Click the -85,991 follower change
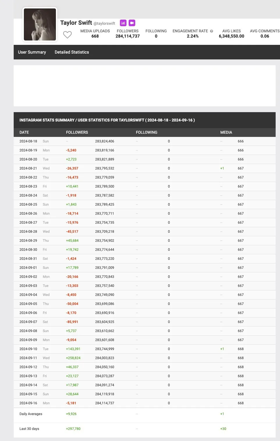 pyautogui.click(x=72, y=322)
